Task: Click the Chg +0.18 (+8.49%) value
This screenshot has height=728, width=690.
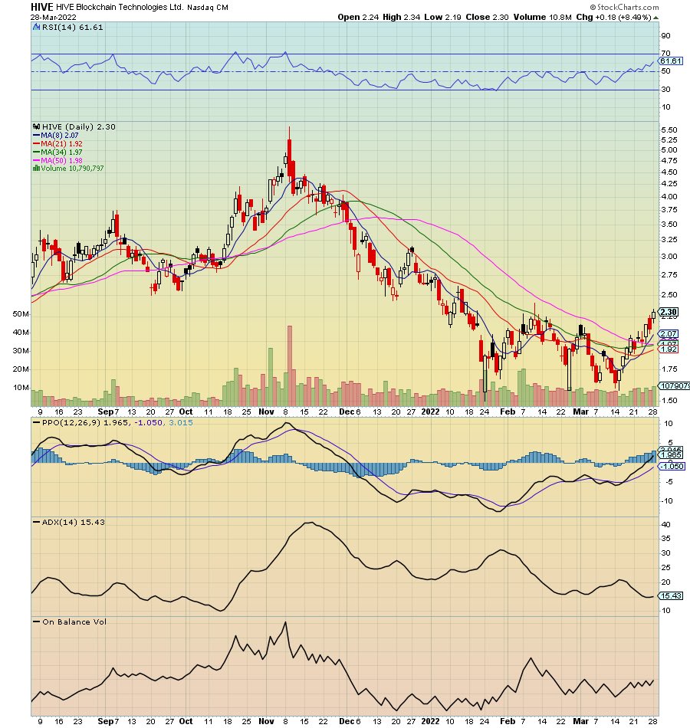Action: [613, 17]
